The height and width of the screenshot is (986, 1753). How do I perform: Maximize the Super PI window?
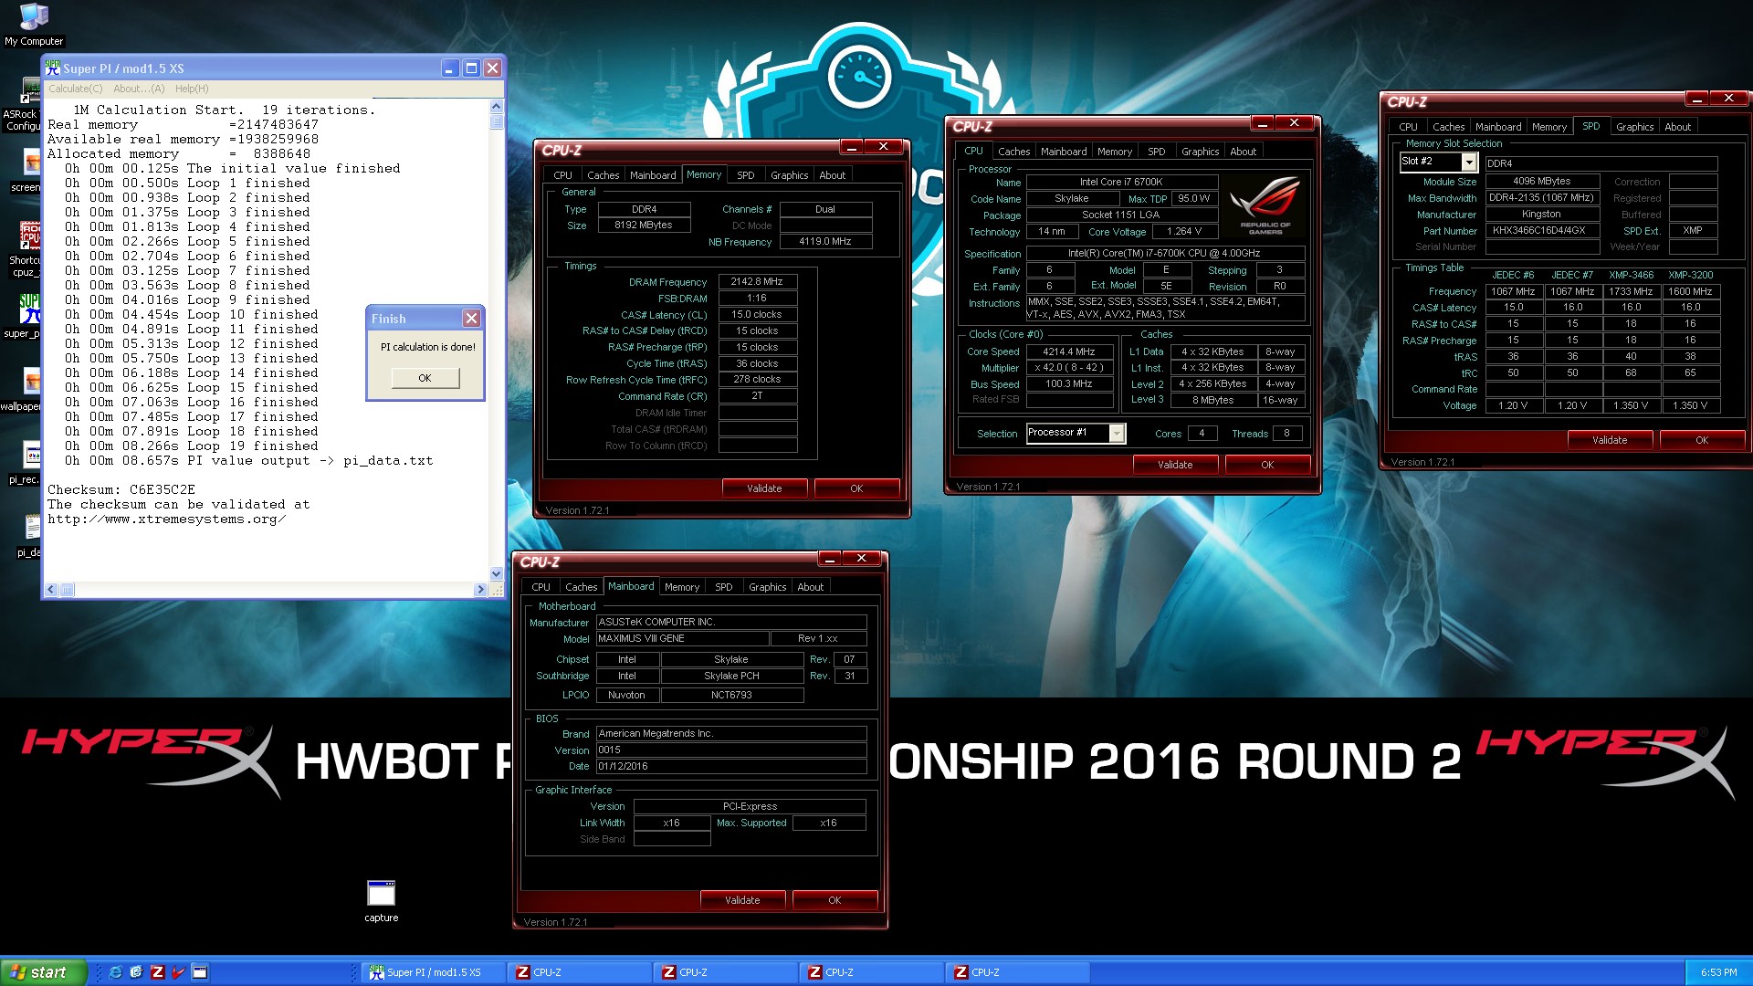pos(471,68)
